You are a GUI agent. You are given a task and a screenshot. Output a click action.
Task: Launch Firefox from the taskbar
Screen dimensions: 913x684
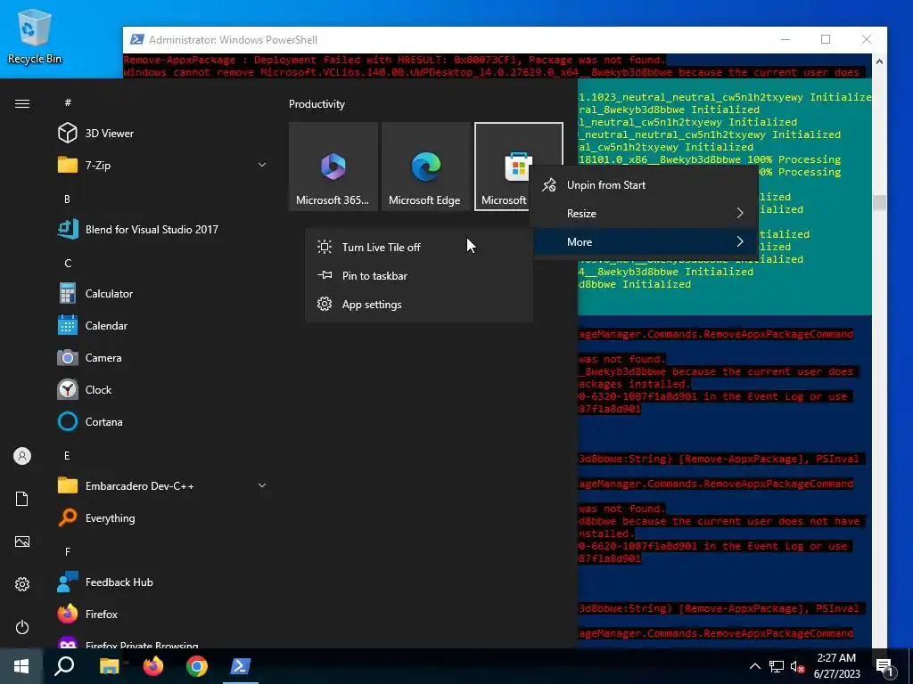(x=153, y=666)
